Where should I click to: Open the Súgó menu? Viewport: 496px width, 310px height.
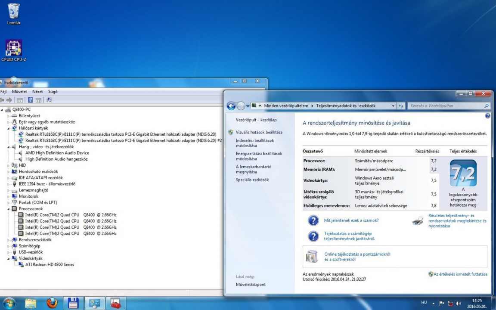point(53,91)
